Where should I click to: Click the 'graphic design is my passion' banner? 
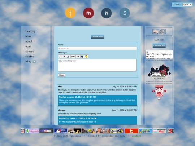click(x=32, y=131)
